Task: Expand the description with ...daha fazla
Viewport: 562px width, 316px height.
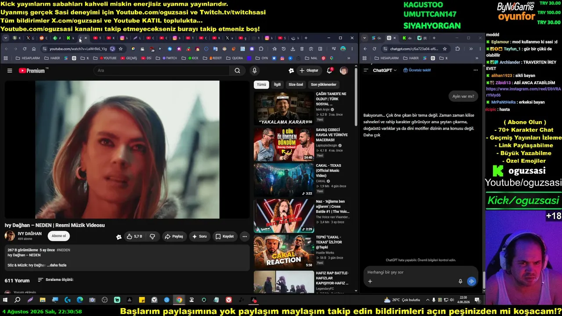Action: (x=57, y=265)
